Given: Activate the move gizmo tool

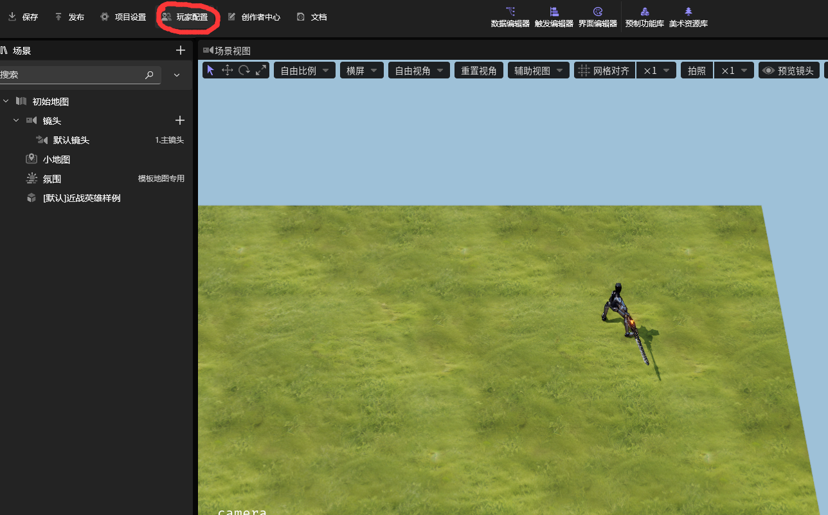Looking at the screenshot, I should 227,71.
